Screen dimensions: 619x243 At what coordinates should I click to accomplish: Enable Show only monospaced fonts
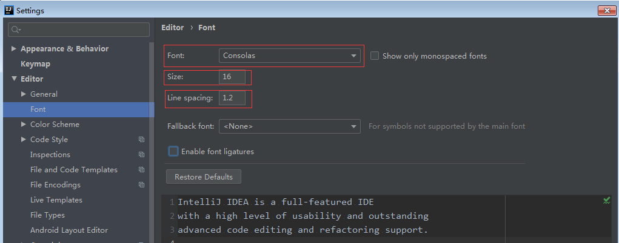[x=375, y=56]
